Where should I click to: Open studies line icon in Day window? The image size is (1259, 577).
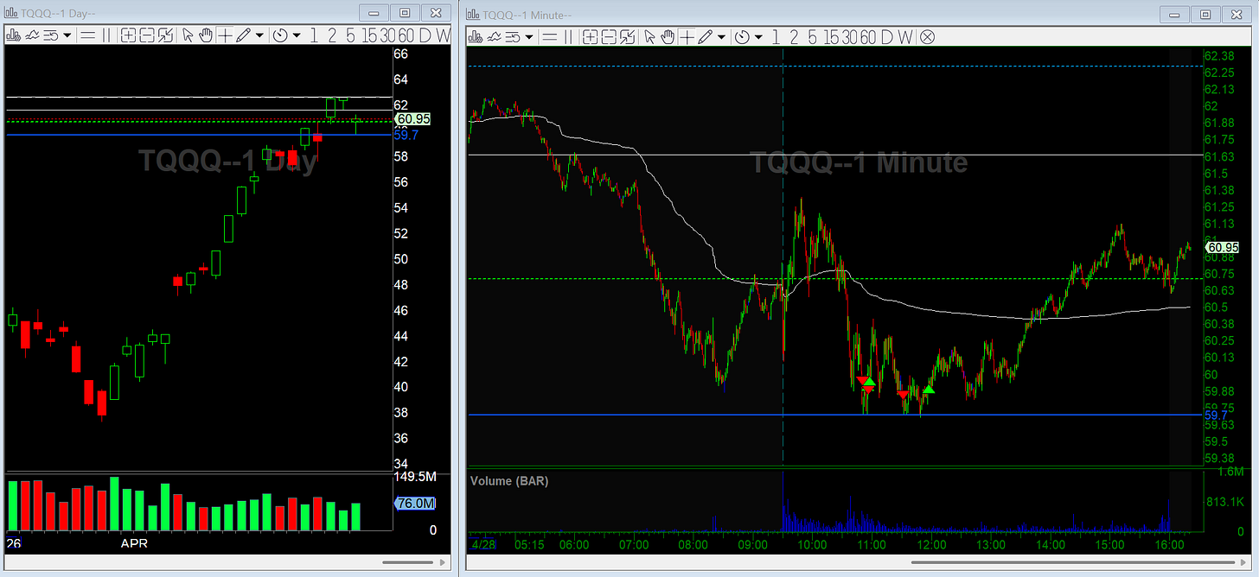pyautogui.click(x=32, y=35)
